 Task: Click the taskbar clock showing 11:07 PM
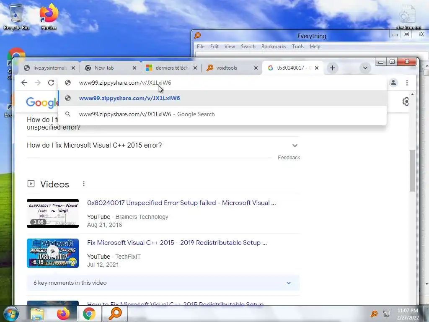coord(408,314)
